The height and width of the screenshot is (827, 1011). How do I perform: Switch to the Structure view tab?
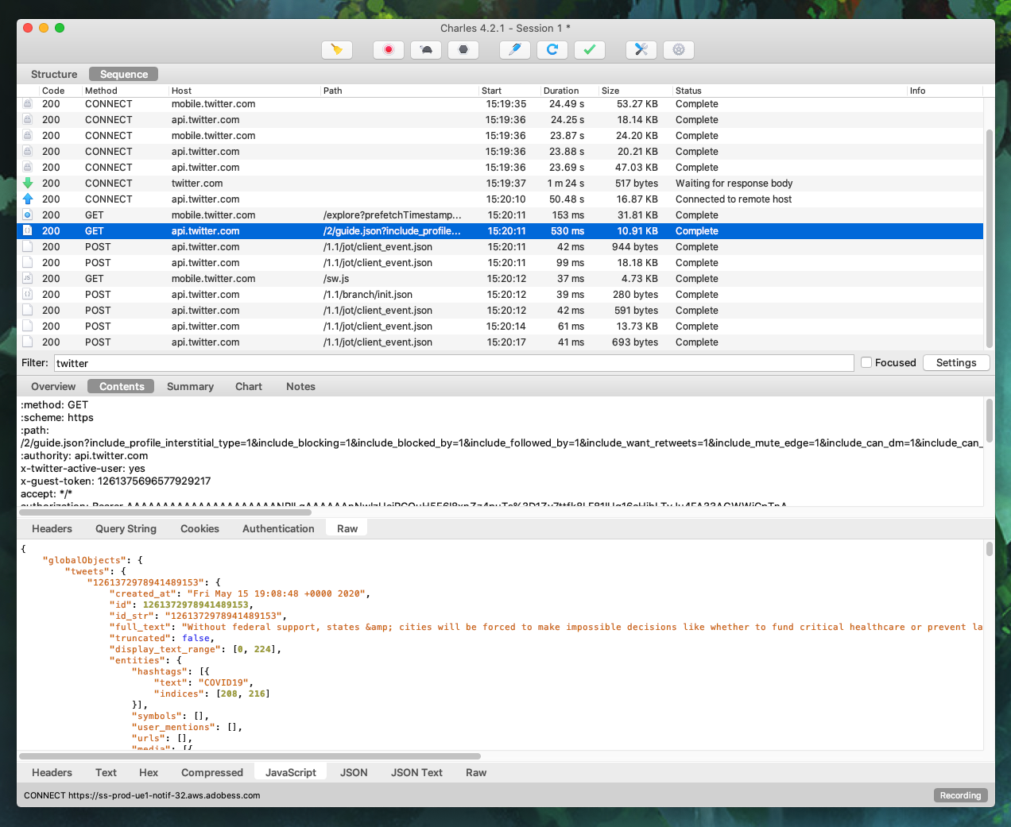coord(54,74)
